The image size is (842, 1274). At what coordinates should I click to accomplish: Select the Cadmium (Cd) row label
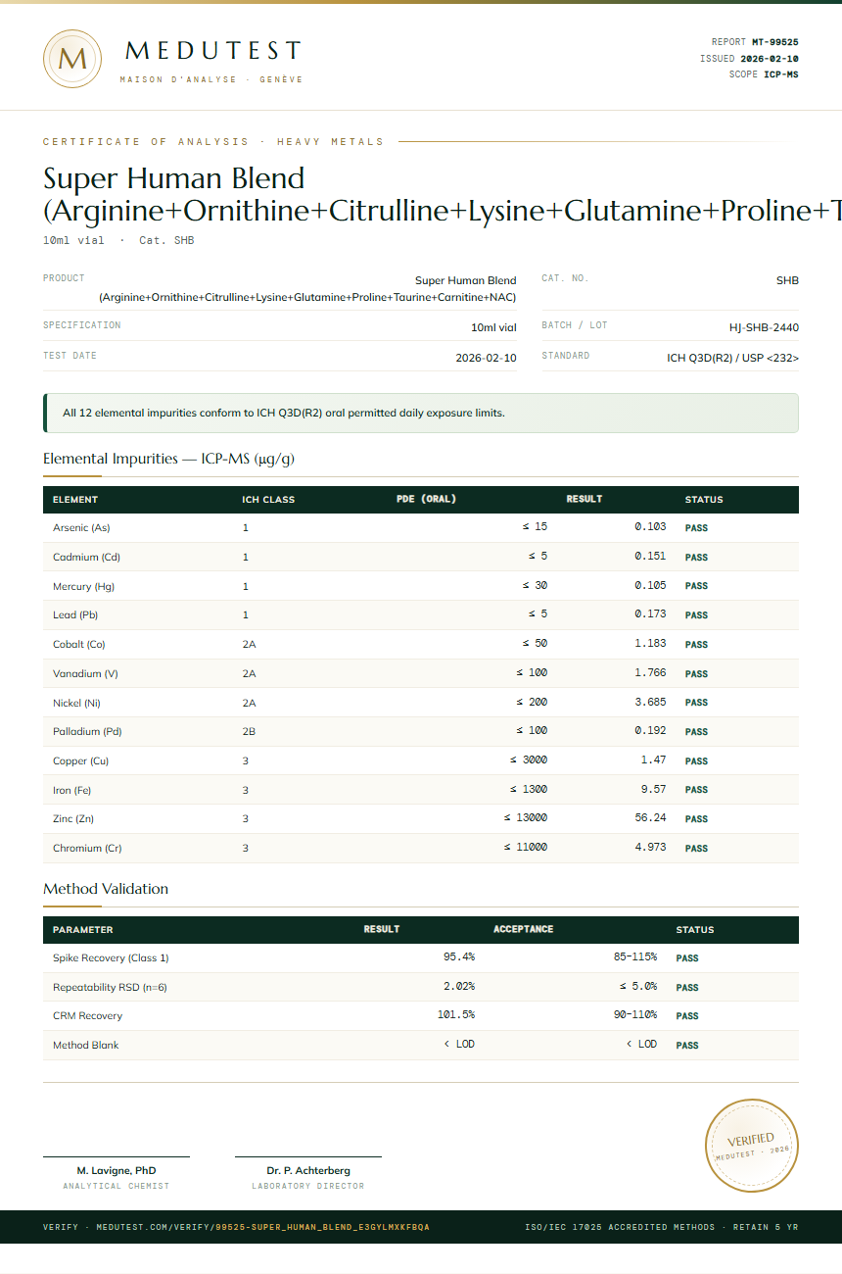(x=86, y=558)
